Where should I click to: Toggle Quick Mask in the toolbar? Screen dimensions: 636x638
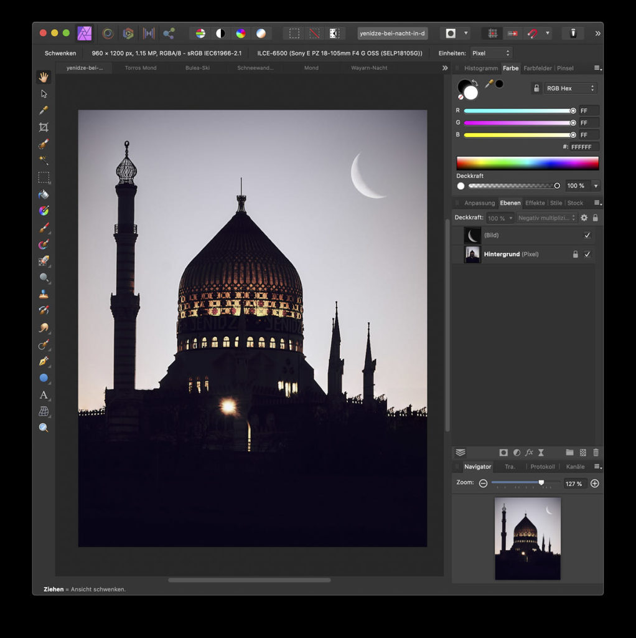[451, 34]
